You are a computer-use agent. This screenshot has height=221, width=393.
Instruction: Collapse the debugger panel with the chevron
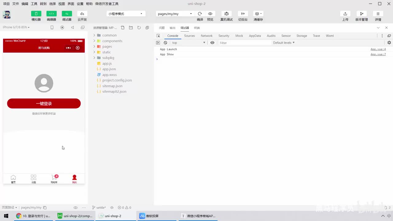(x=378, y=28)
